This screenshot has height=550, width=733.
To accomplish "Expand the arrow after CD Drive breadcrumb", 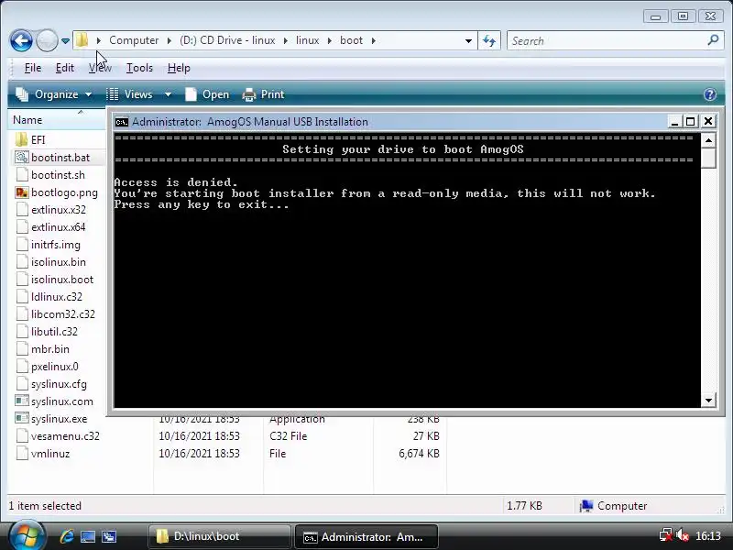I will click(x=285, y=40).
